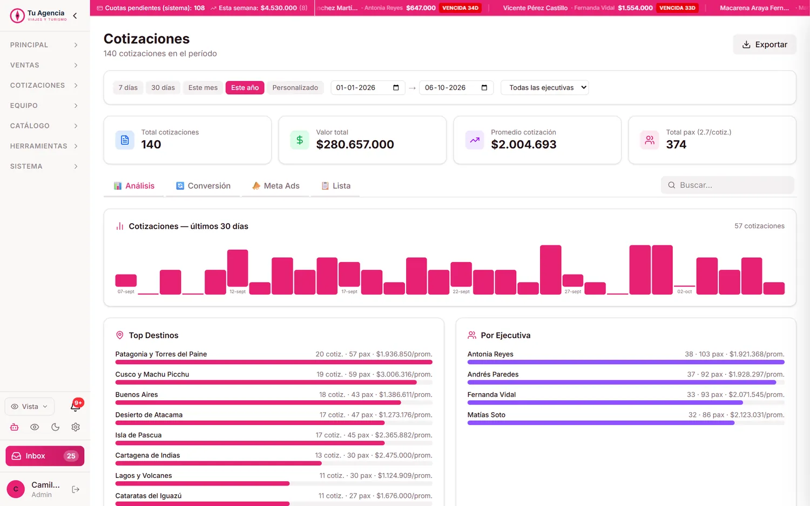Select the Personalizado period filter

click(x=295, y=87)
